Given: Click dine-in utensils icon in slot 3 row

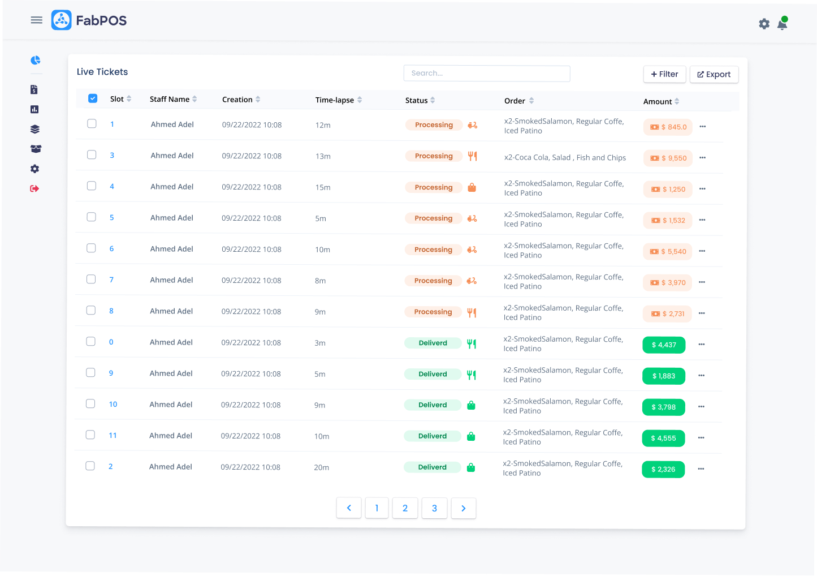Looking at the screenshot, I should tap(473, 156).
